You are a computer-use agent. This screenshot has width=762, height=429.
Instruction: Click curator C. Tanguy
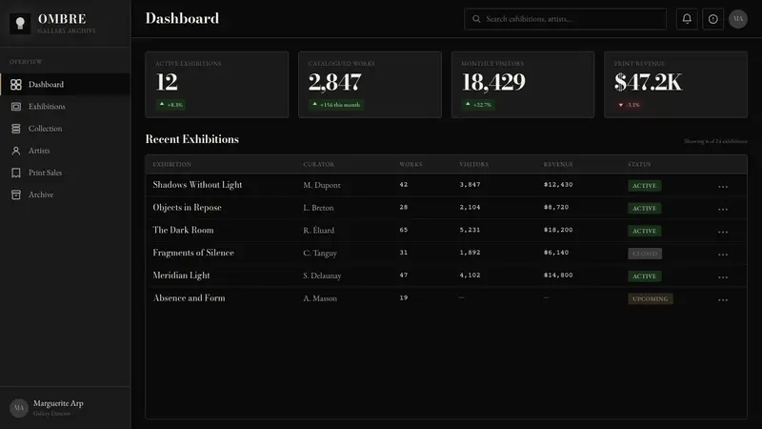point(320,253)
